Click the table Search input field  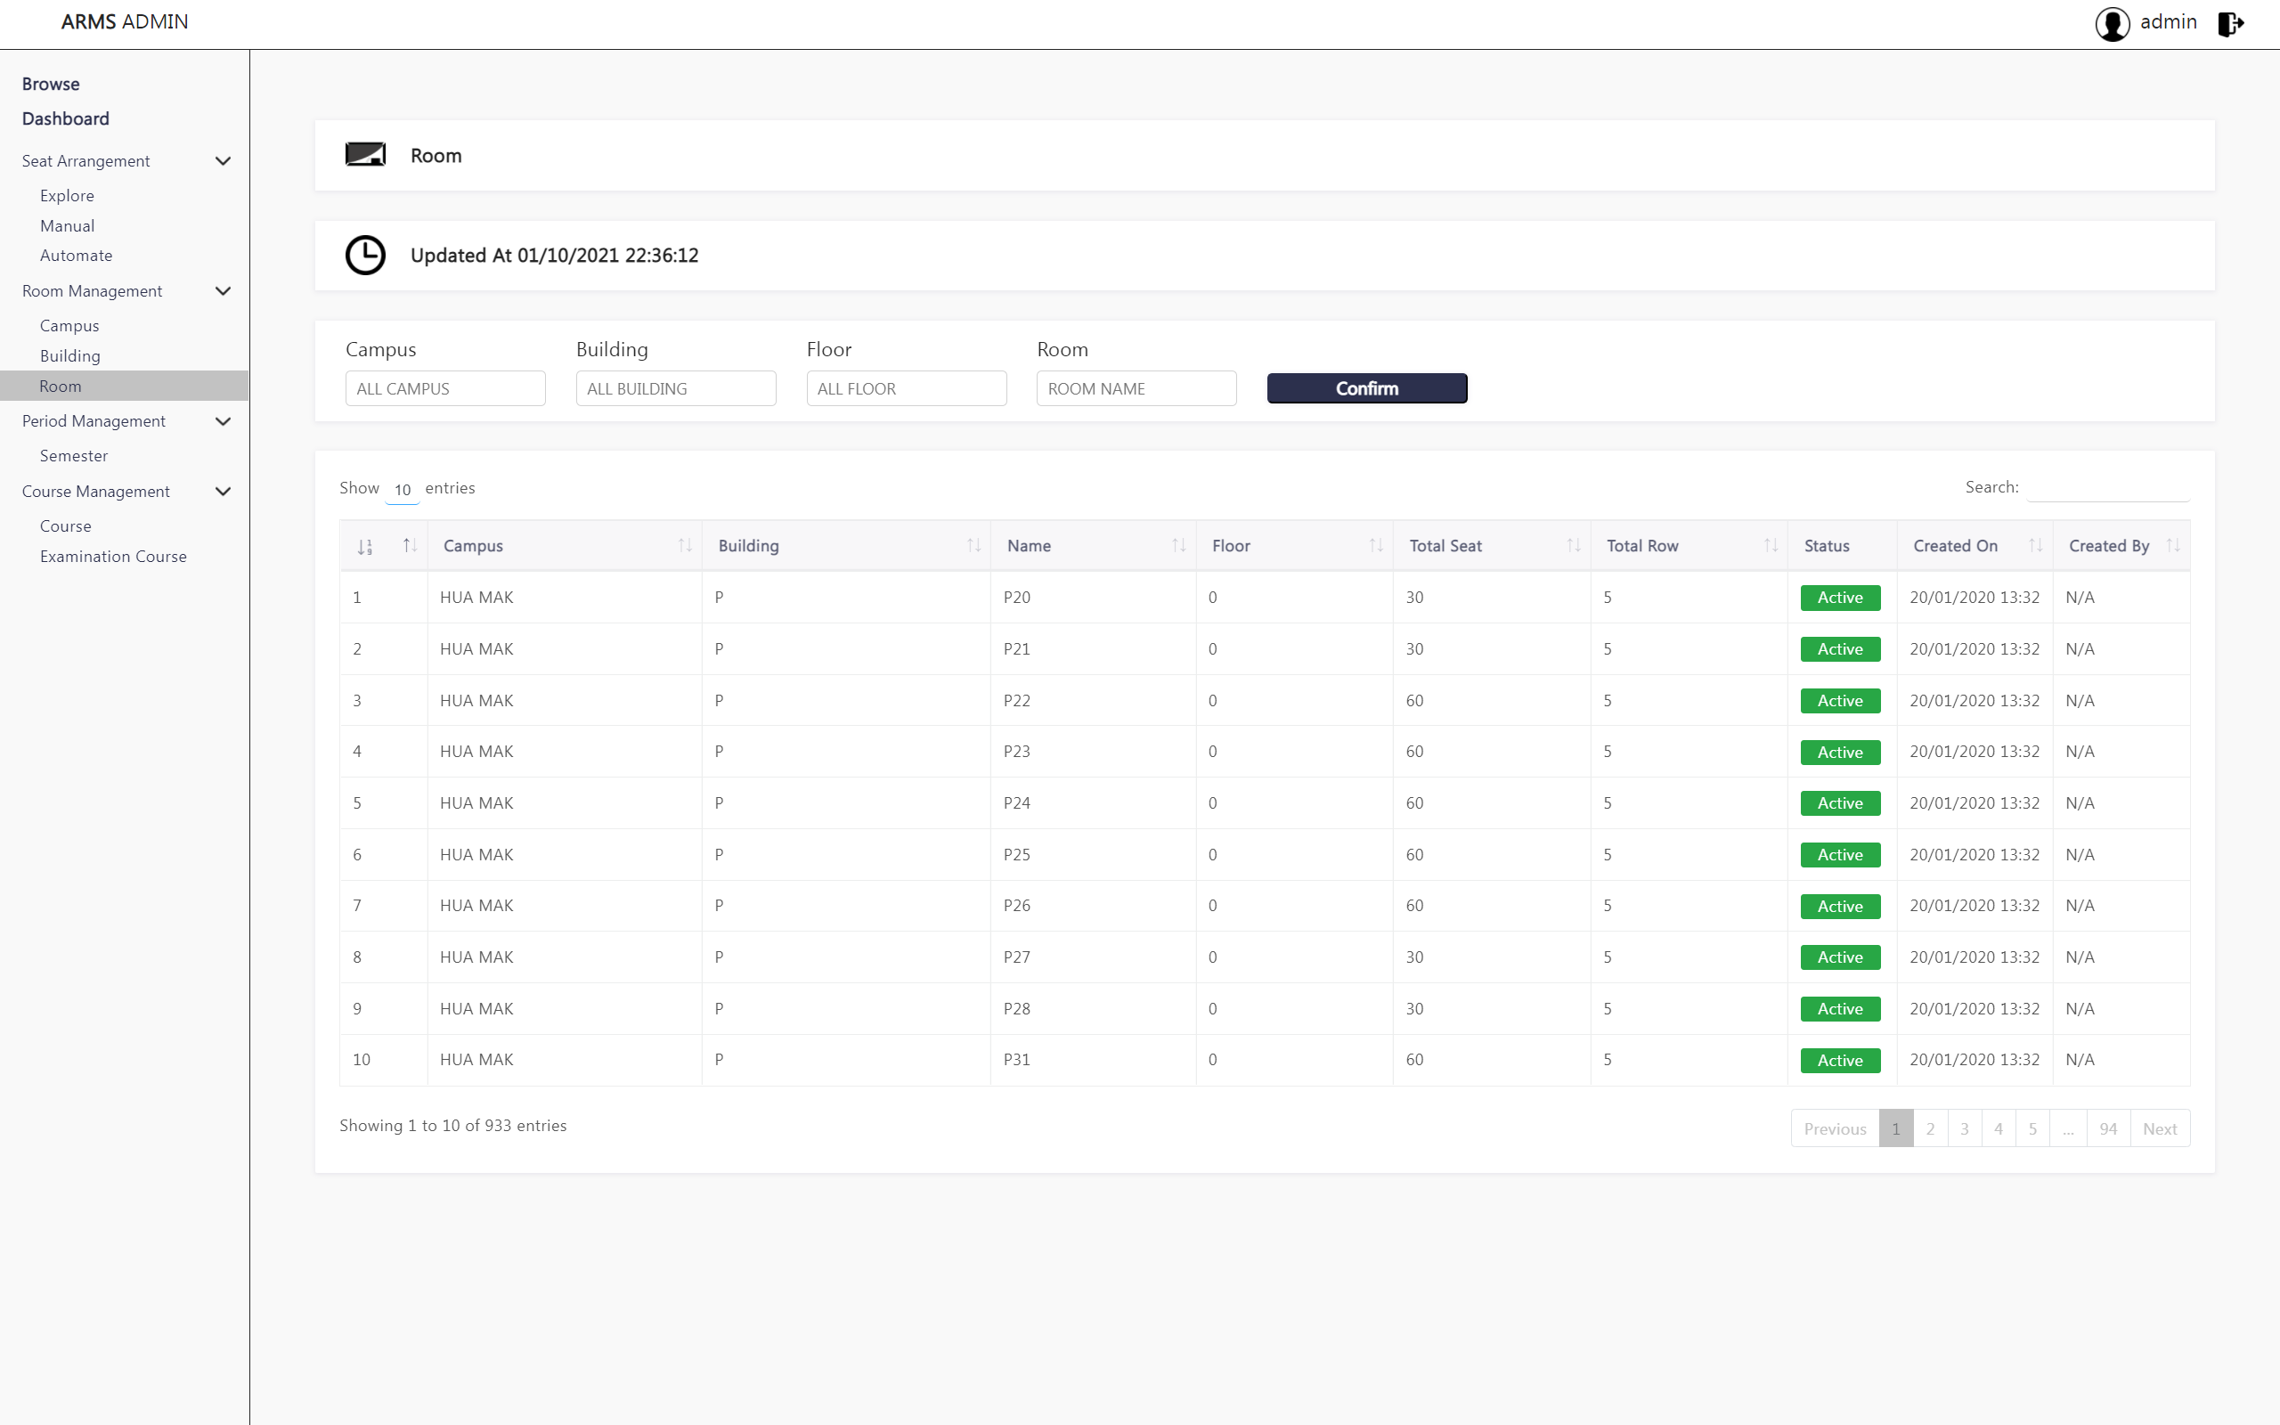(x=2107, y=488)
